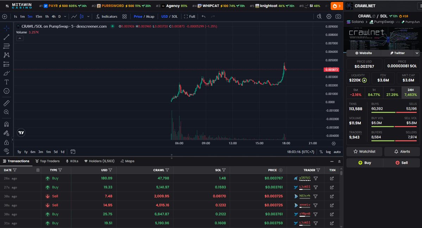Open the time axis settings icon
The height and width of the screenshot is (228, 422).
334,143
